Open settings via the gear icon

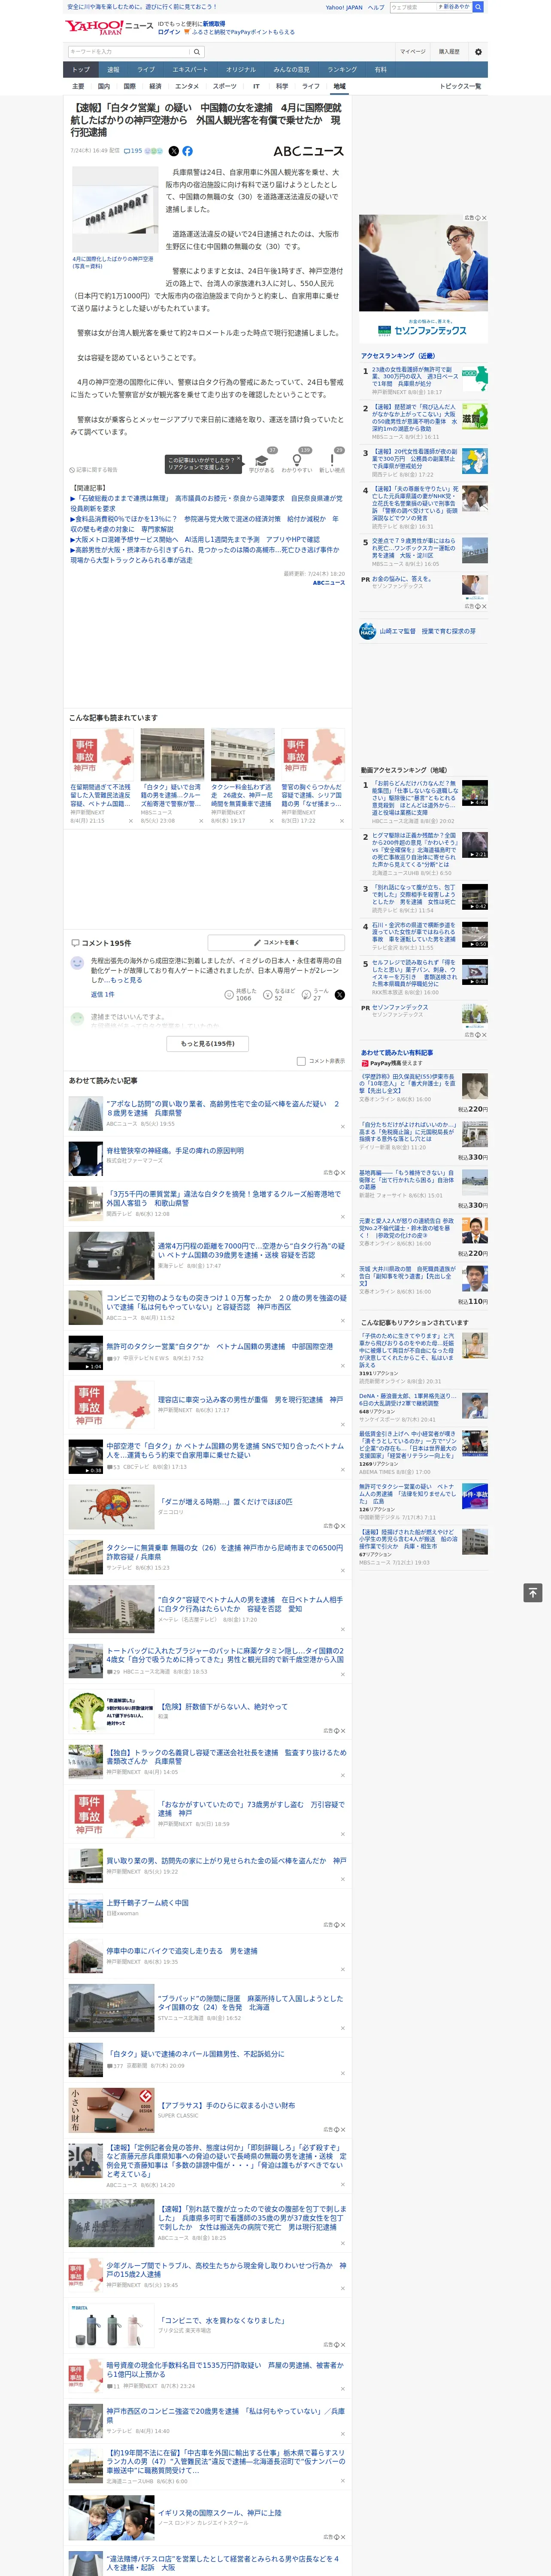[478, 52]
